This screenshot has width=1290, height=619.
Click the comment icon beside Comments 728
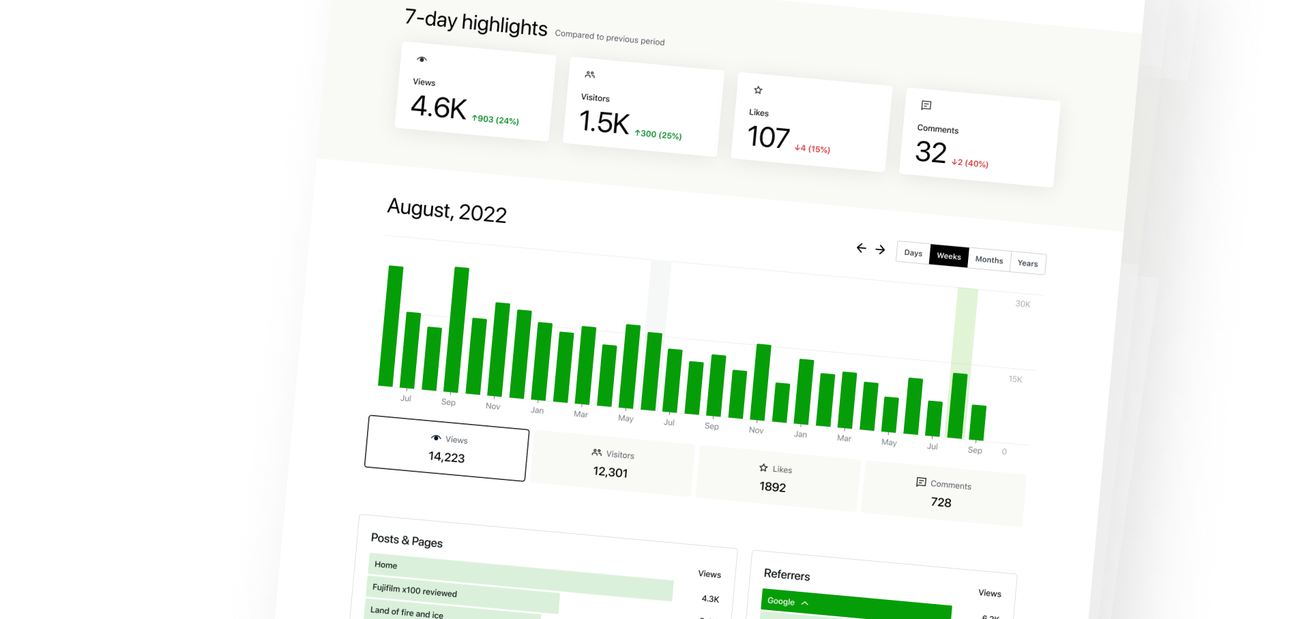point(921,482)
